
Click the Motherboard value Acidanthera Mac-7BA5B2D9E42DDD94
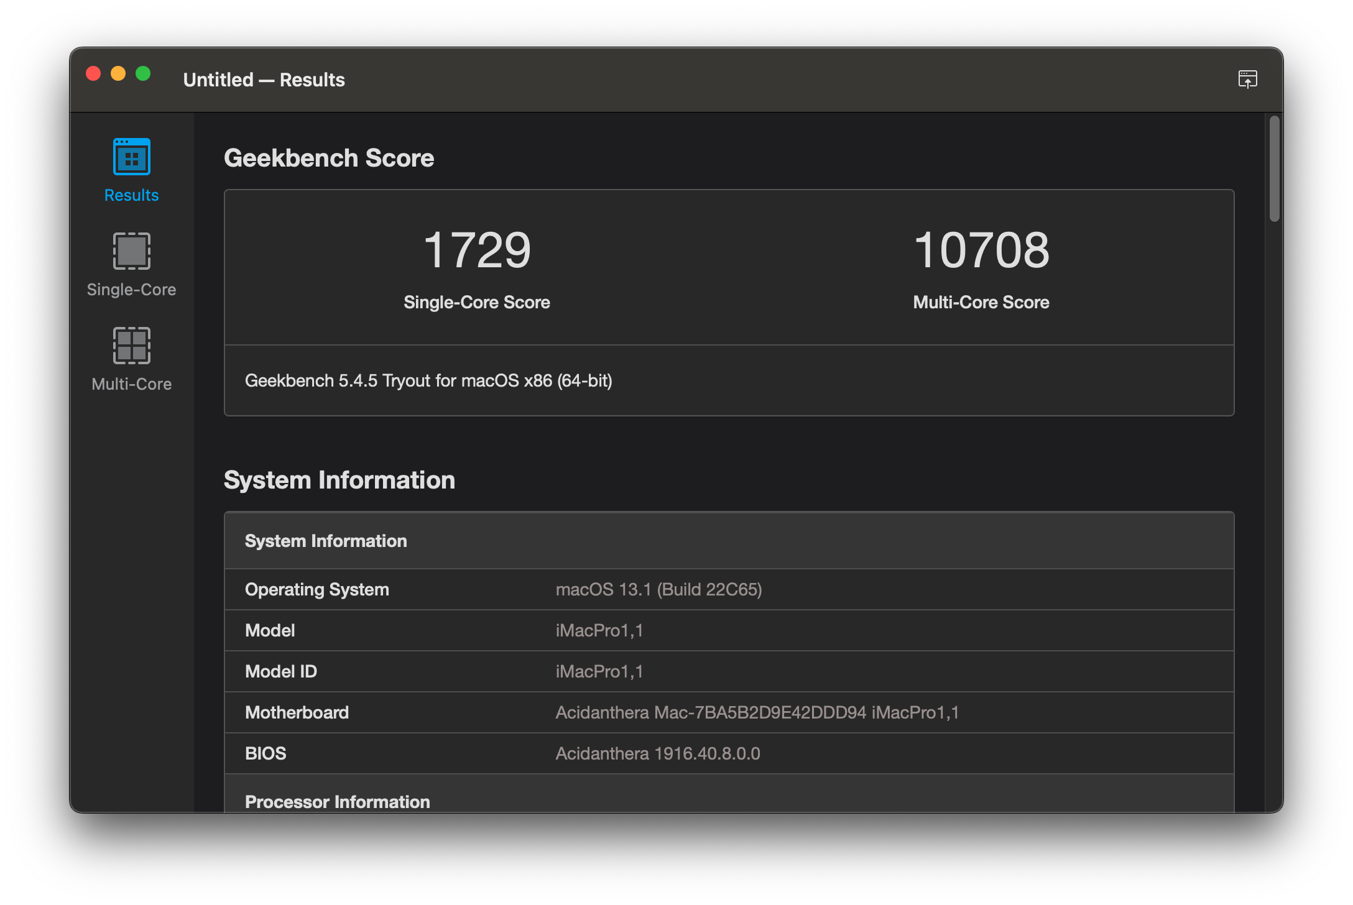click(757, 712)
